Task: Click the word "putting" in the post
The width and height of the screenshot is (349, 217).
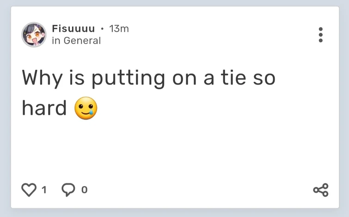Action: (x=128, y=78)
